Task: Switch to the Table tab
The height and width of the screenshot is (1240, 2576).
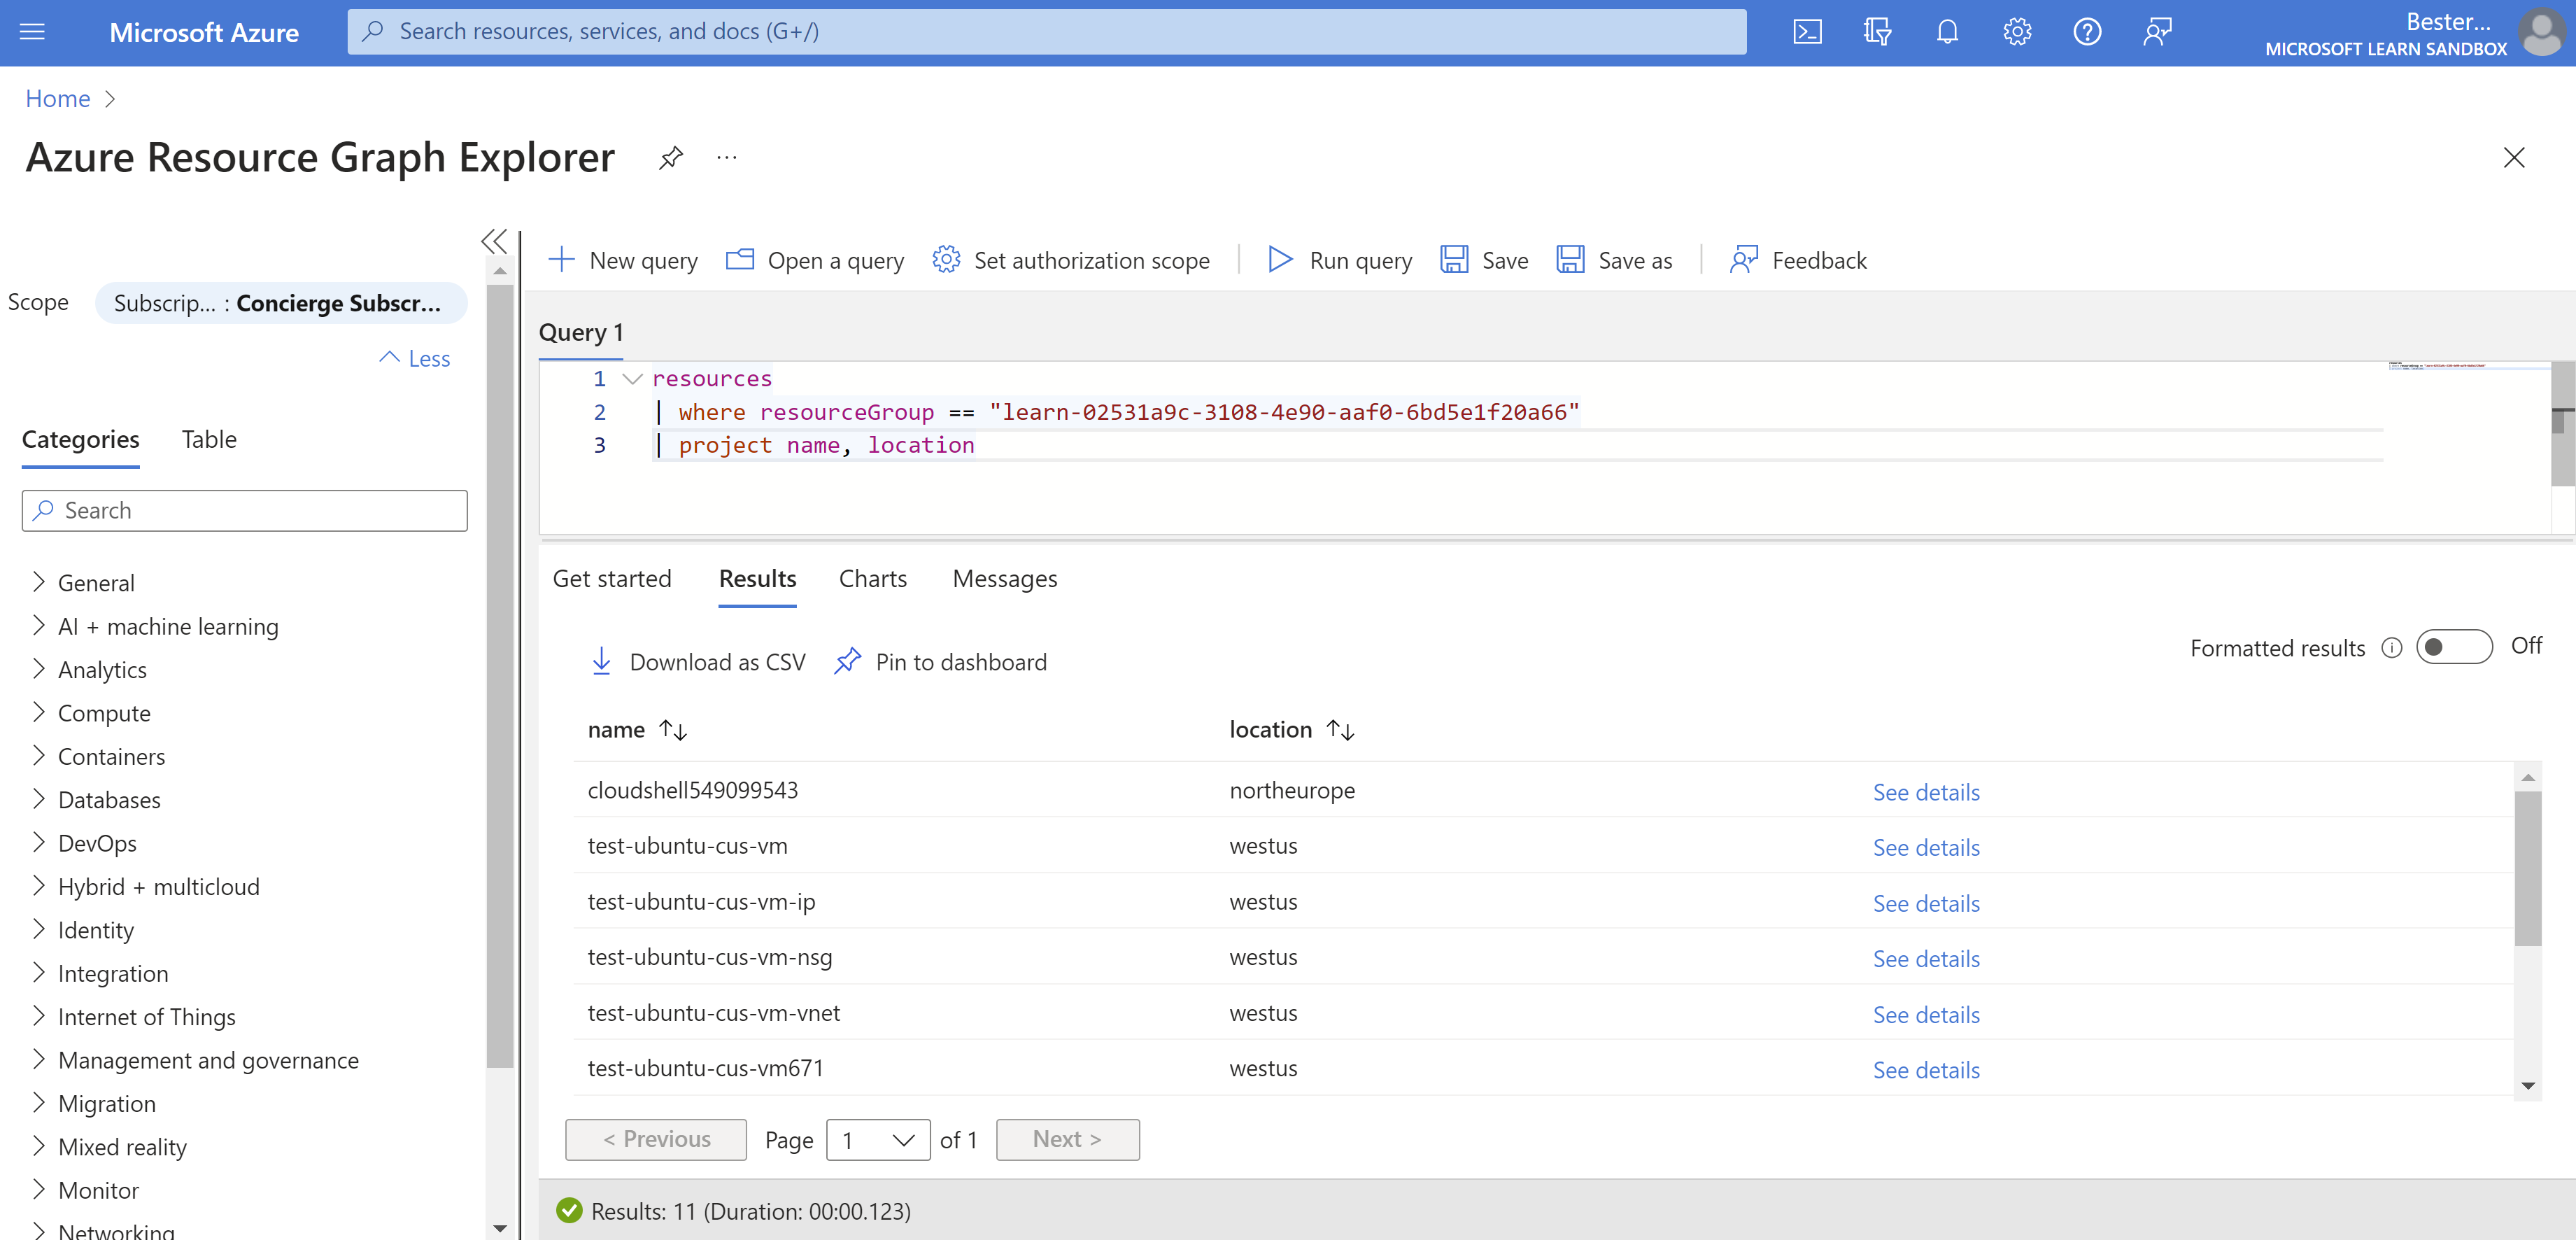Action: pyautogui.click(x=209, y=439)
